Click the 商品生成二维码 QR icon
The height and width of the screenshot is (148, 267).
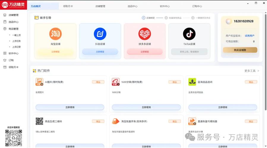[40, 121]
